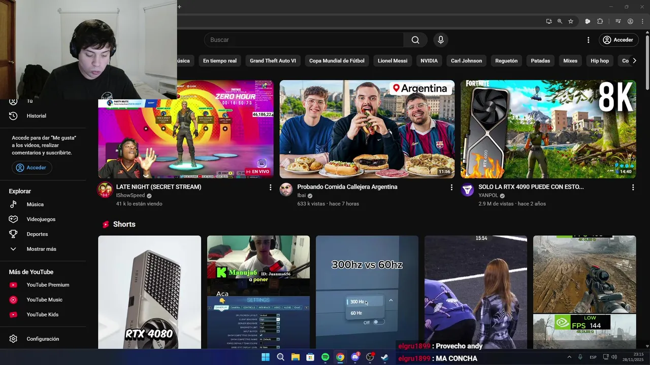Open YouTube Music link
650x365 pixels.
coord(44,300)
